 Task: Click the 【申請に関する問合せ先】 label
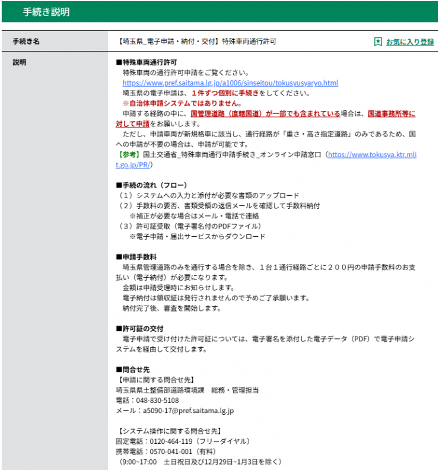(x=155, y=380)
